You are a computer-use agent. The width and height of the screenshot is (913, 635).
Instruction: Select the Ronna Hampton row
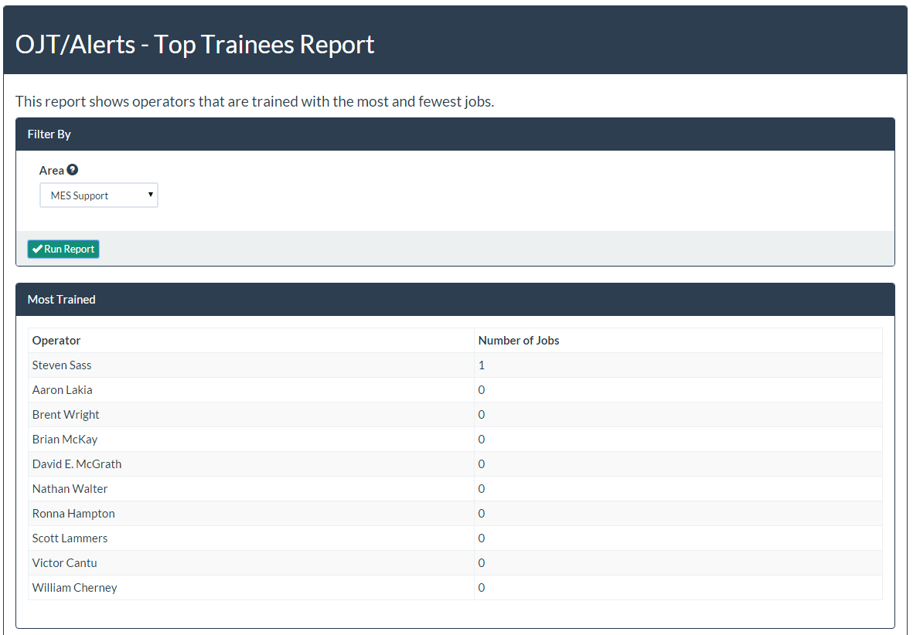coord(73,514)
